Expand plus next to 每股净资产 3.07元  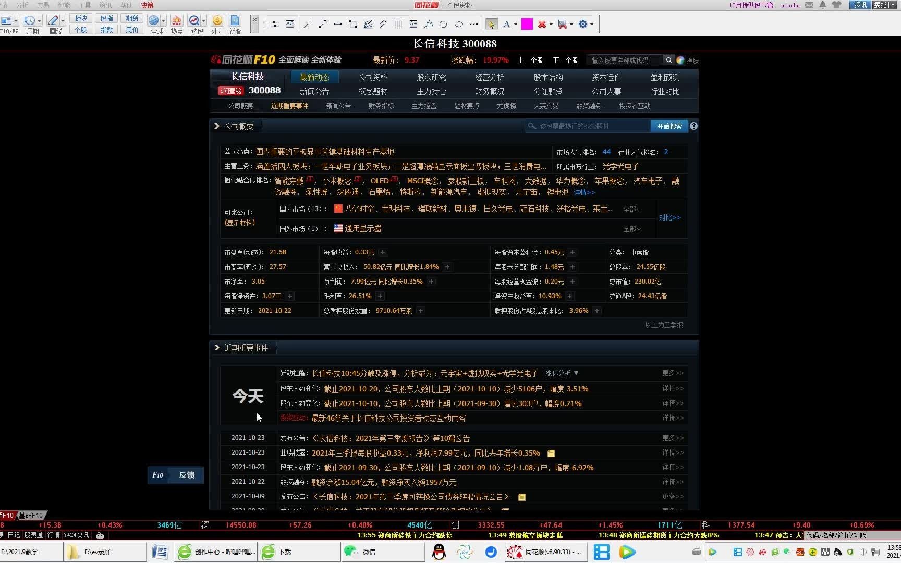click(x=290, y=296)
